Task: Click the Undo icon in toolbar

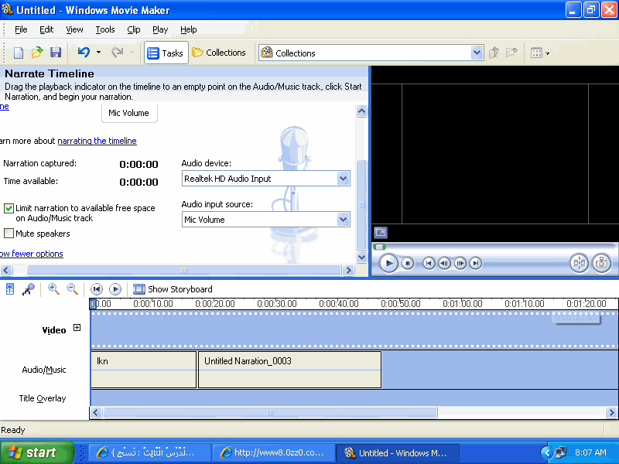Action: click(x=84, y=53)
